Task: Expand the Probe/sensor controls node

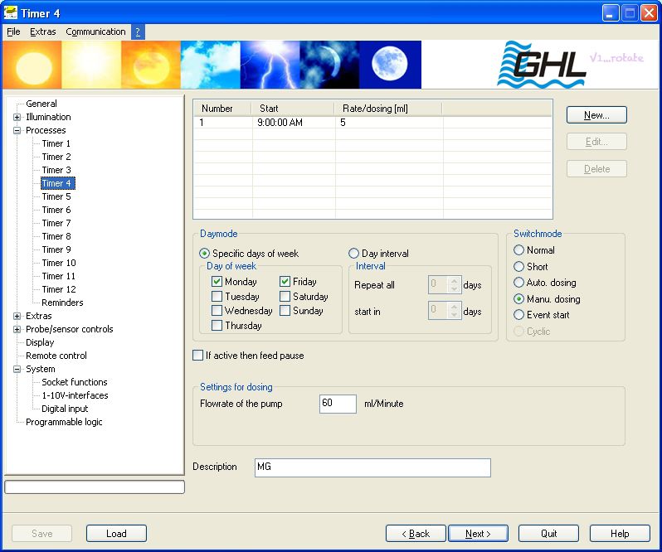Action: [17, 329]
